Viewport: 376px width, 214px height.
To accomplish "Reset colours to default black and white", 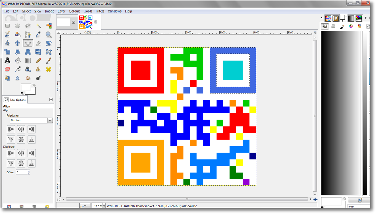I will click(x=22, y=93).
